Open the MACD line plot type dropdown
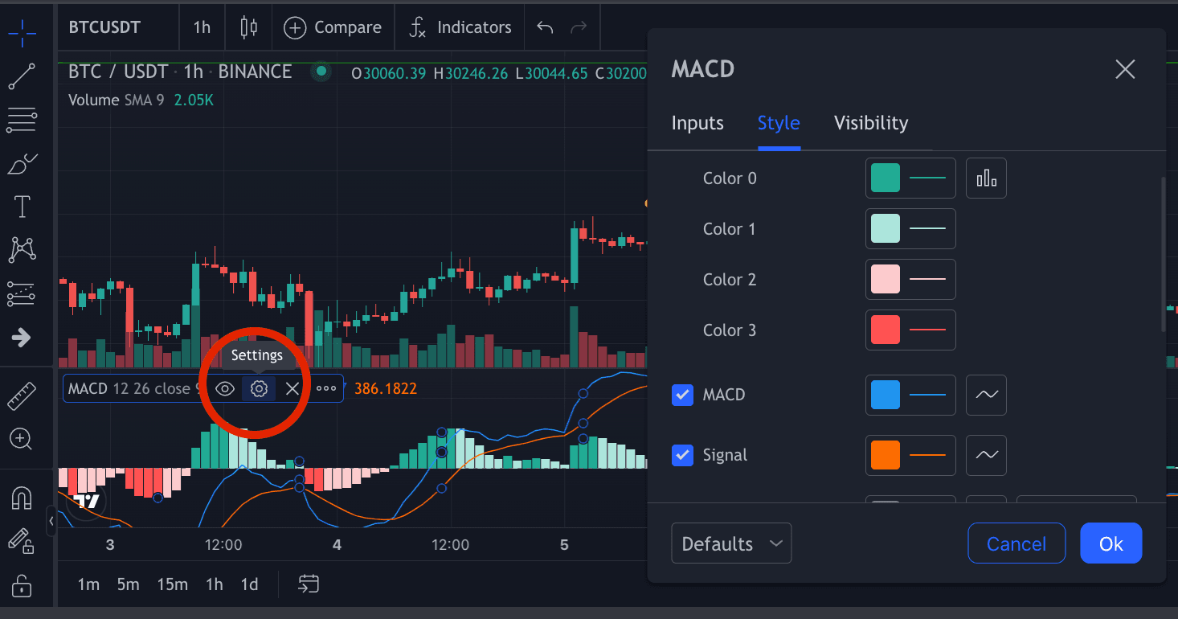 coord(986,395)
